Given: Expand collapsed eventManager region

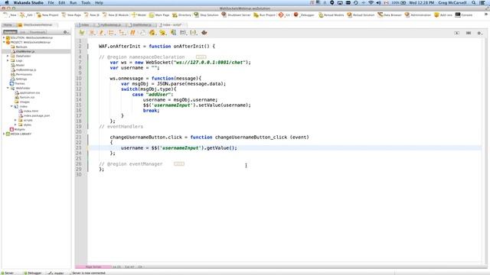Looking at the screenshot, I should point(179,163).
